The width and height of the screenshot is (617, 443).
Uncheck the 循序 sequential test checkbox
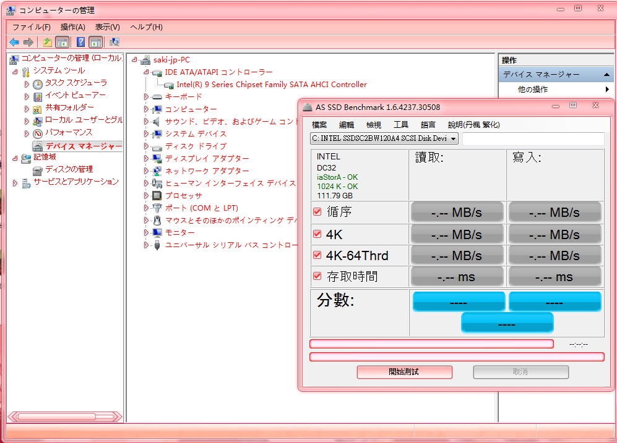tap(317, 212)
